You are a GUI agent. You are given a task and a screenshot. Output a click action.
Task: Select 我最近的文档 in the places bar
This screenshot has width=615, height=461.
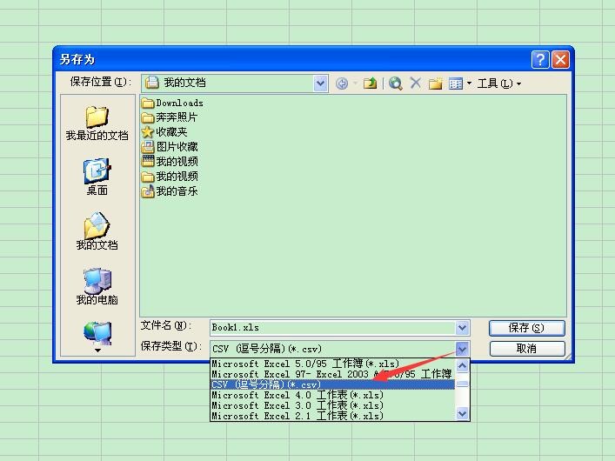(97, 124)
